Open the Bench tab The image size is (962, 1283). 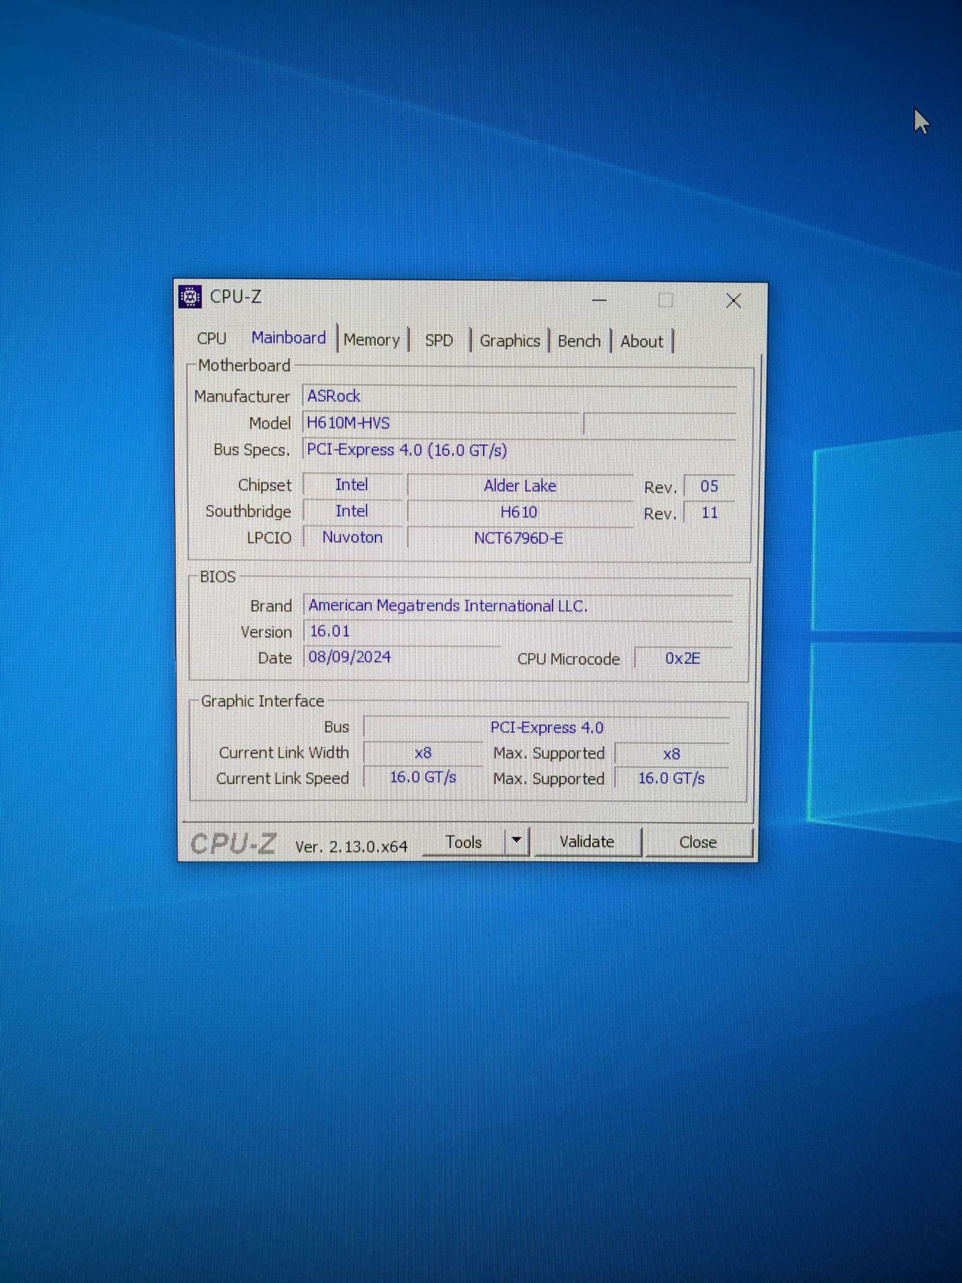click(579, 341)
